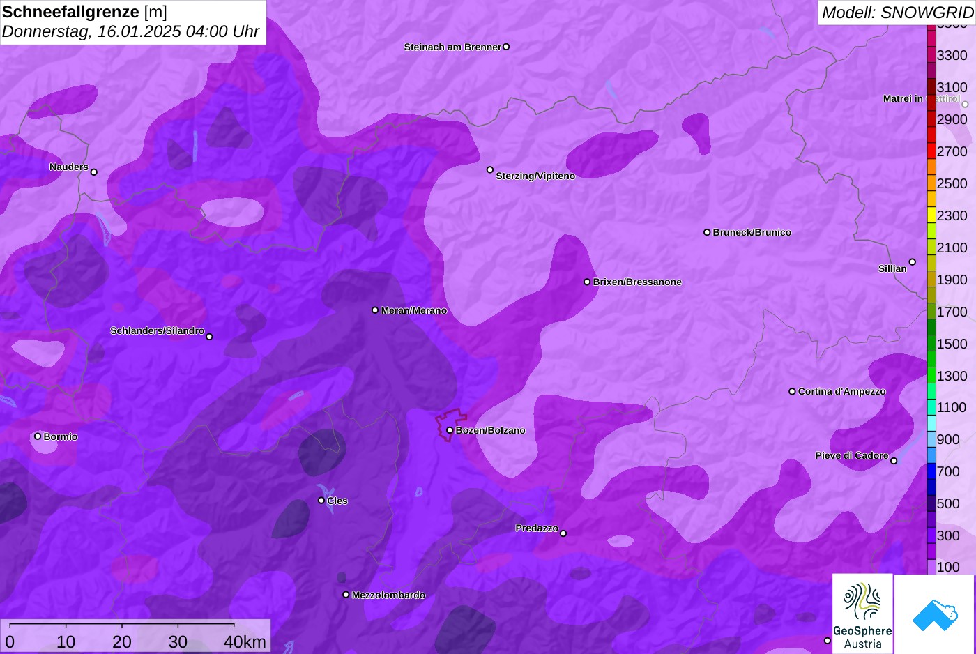Viewport: 976px width, 654px height.
Task: Pick the yellow legend swatch near 2300
Action: tap(931, 215)
